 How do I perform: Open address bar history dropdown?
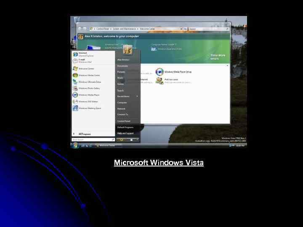[x=181, y=29]
